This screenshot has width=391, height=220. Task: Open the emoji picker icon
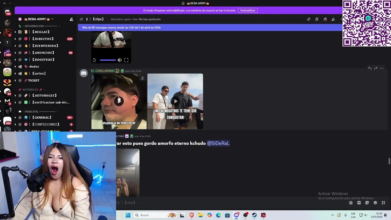375,203
